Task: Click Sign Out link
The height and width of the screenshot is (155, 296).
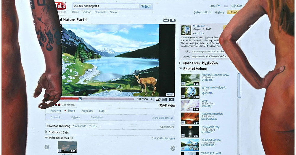Action: click(x=236, y=6)
